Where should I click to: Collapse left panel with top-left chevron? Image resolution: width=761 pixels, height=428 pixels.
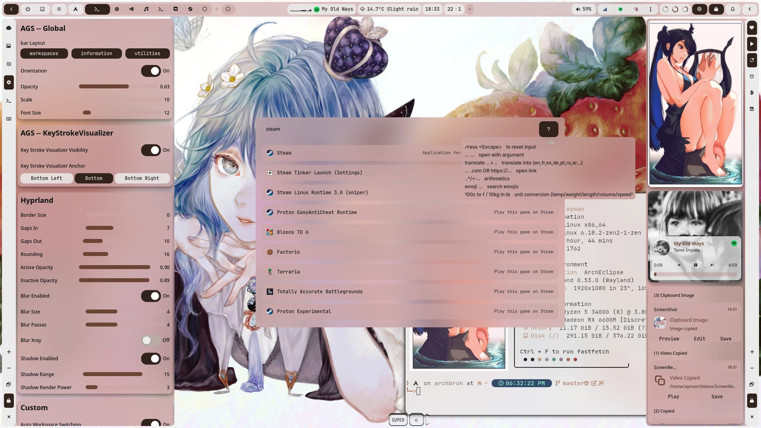pos(11,9)
